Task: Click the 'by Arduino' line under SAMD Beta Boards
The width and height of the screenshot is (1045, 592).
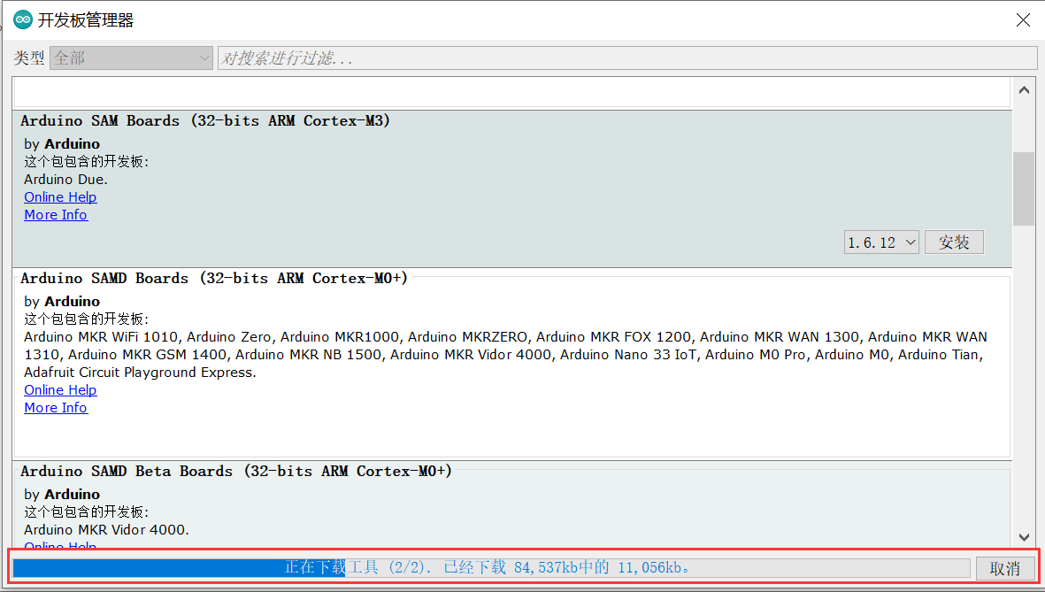Action: [62, 495]
